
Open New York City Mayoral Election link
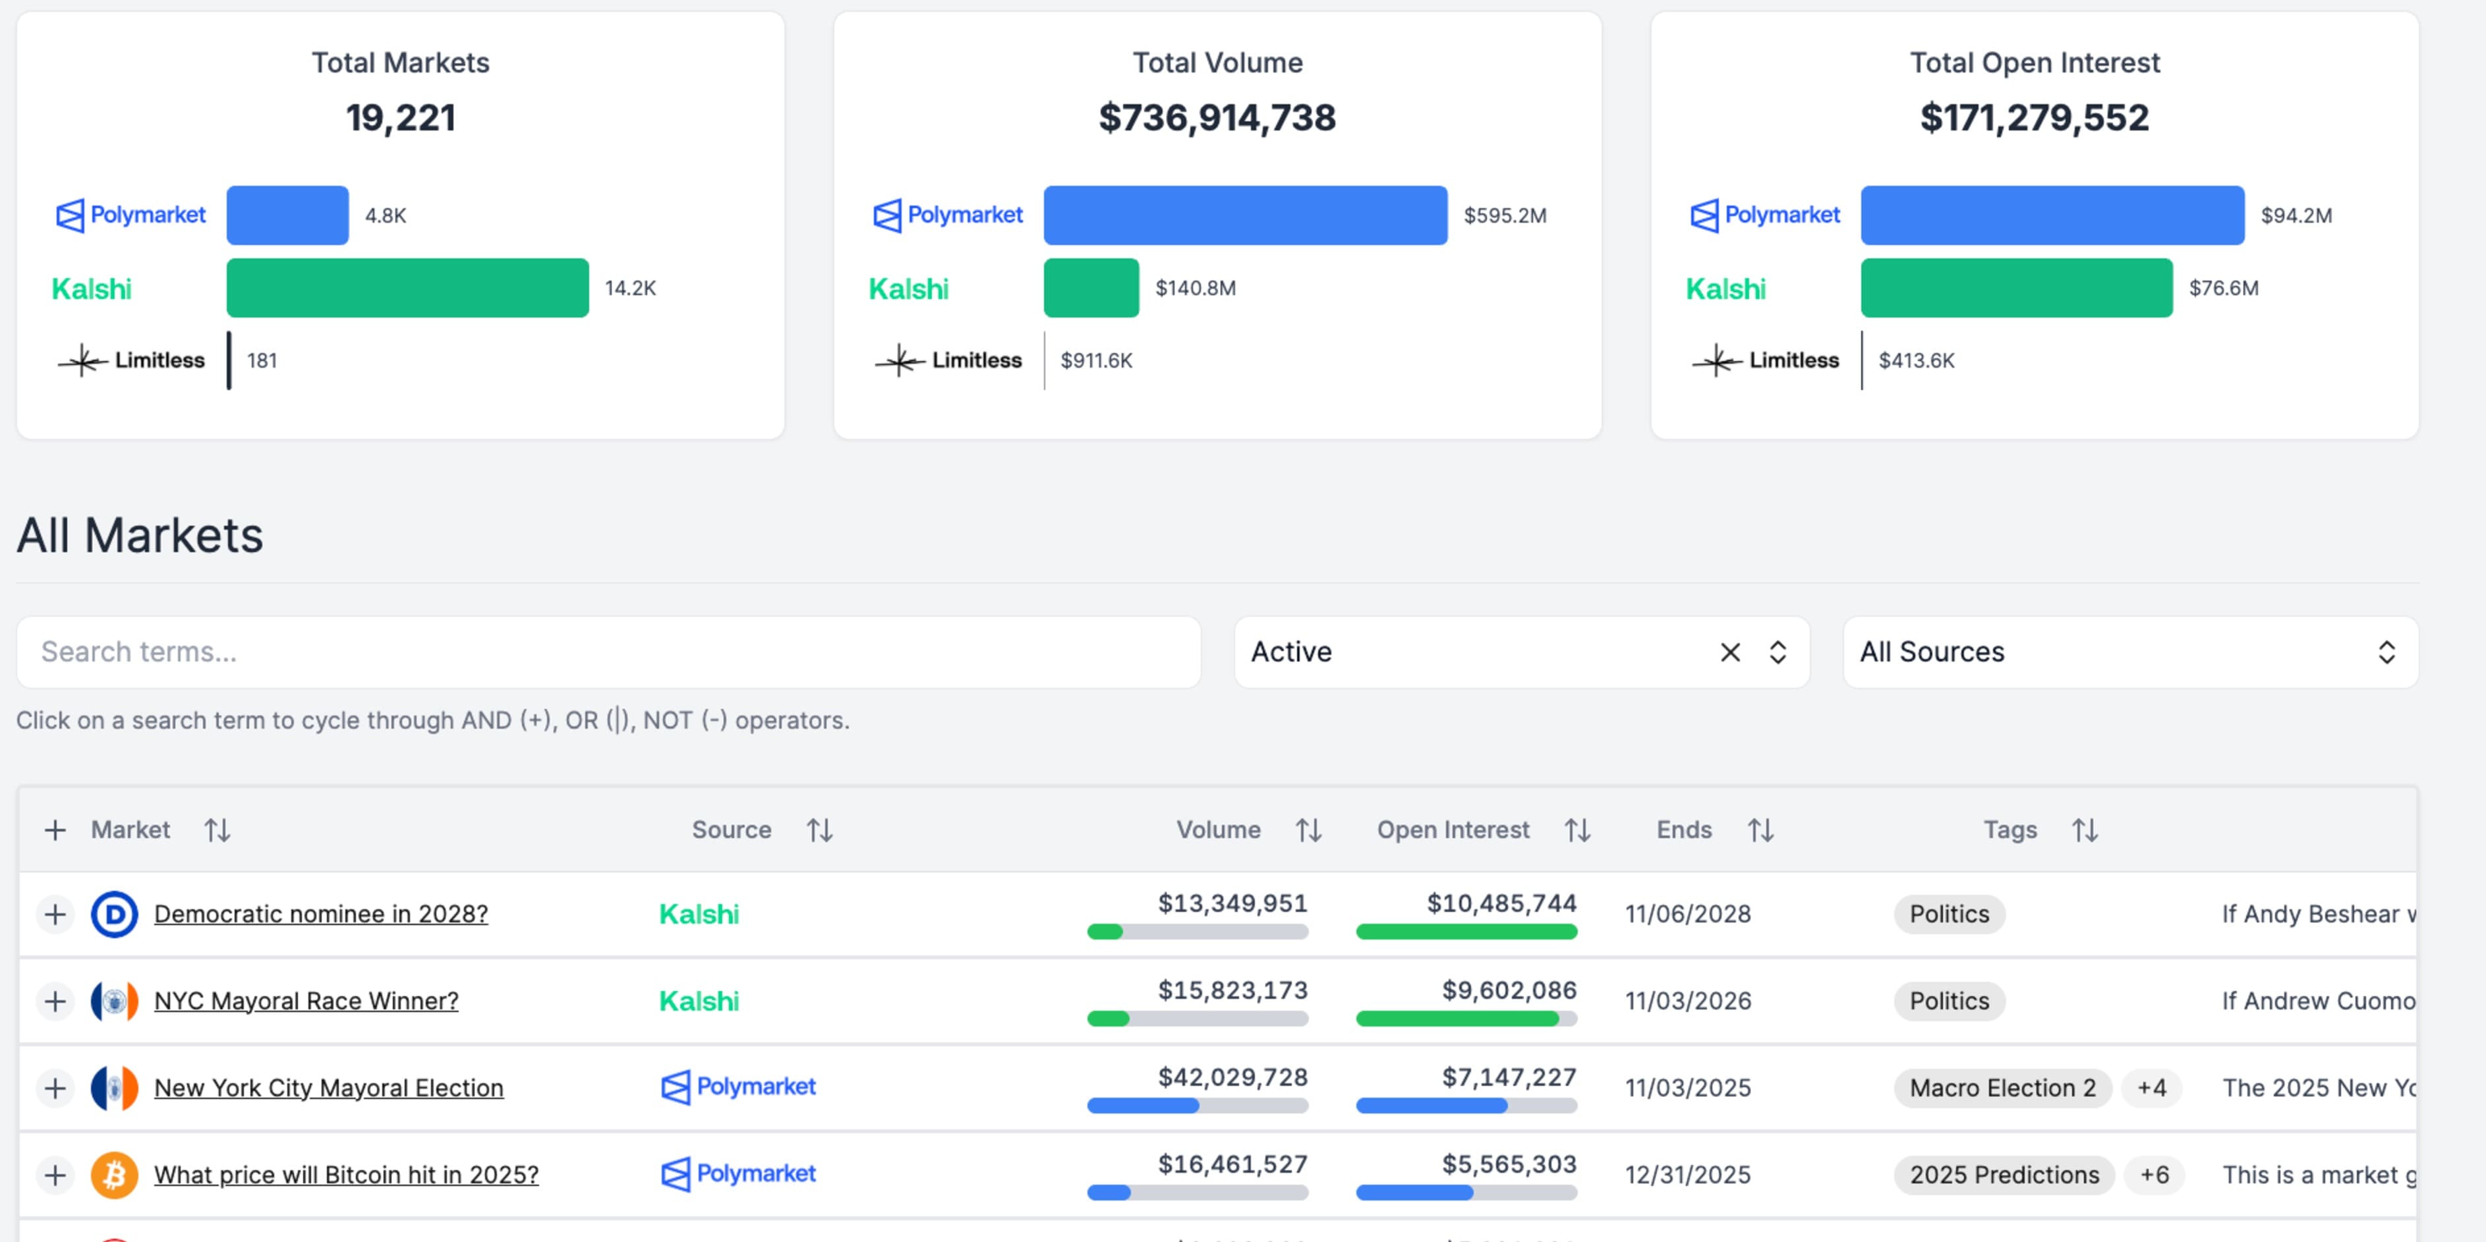[329, 1088]
